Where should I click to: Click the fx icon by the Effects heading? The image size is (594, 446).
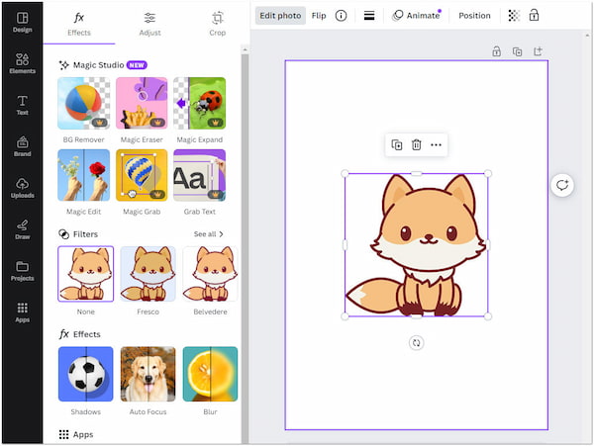64,334
